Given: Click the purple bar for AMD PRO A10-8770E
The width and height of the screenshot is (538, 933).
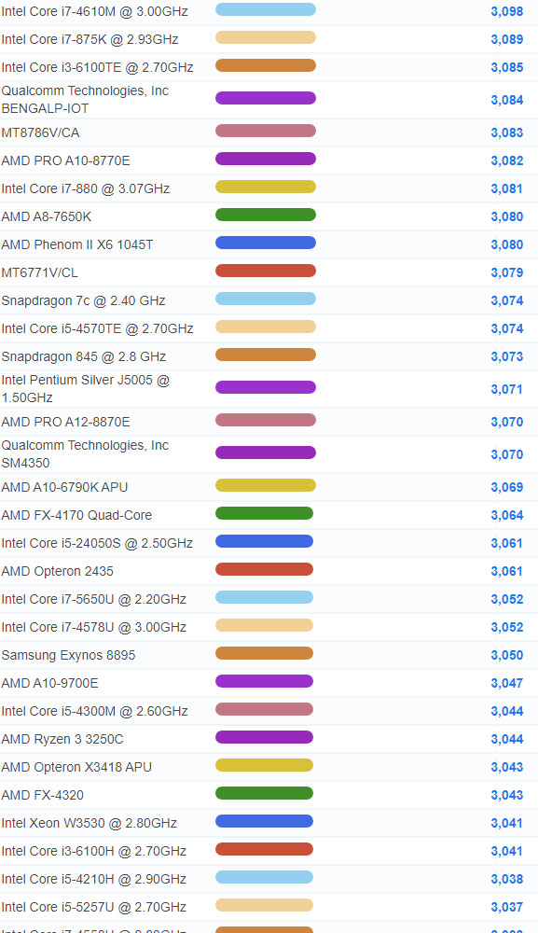Looking at the screenshot, I should [x=265, y=159].
